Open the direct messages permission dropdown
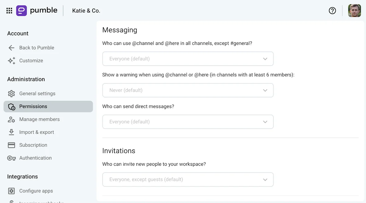The width and height of the screenshot is (366, 203). pos(188,121)
